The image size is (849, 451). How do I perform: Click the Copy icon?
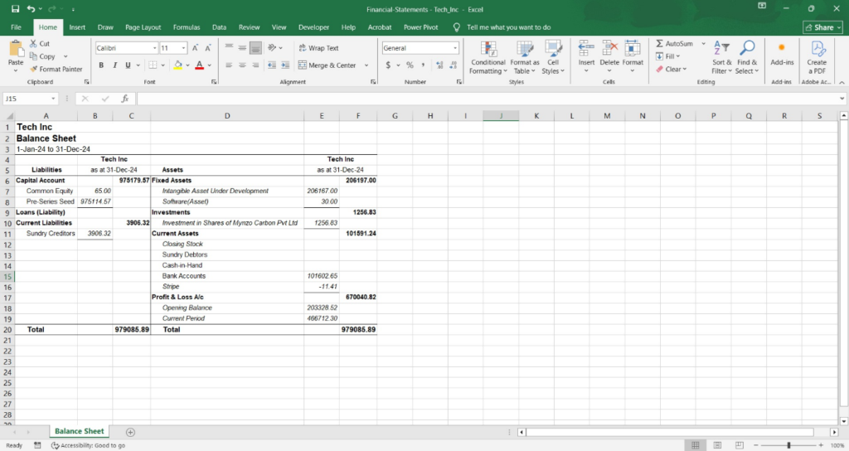point(33,56)
